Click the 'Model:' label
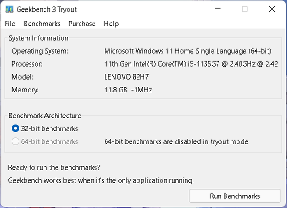This screenshot has width=287, height=208. coord(23,77)
